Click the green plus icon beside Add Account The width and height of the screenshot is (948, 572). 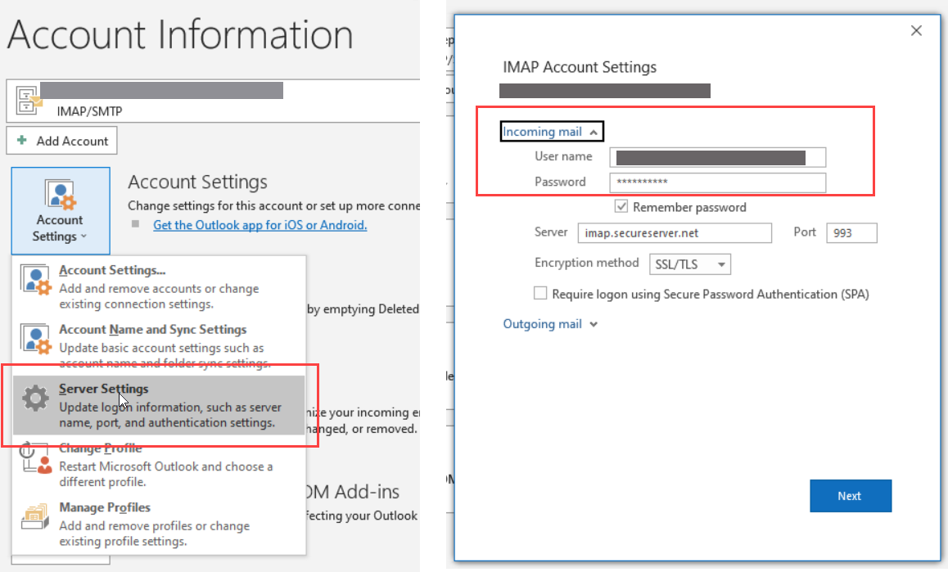click(x=22, y=140)
